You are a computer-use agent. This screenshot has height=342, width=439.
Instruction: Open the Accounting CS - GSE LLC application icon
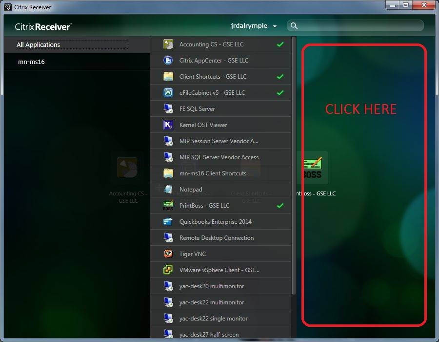coord(168,44)
